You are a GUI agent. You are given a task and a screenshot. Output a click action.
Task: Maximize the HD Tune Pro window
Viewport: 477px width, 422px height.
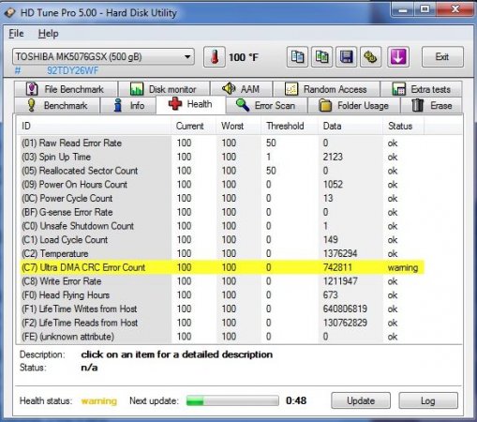[425, 9]
